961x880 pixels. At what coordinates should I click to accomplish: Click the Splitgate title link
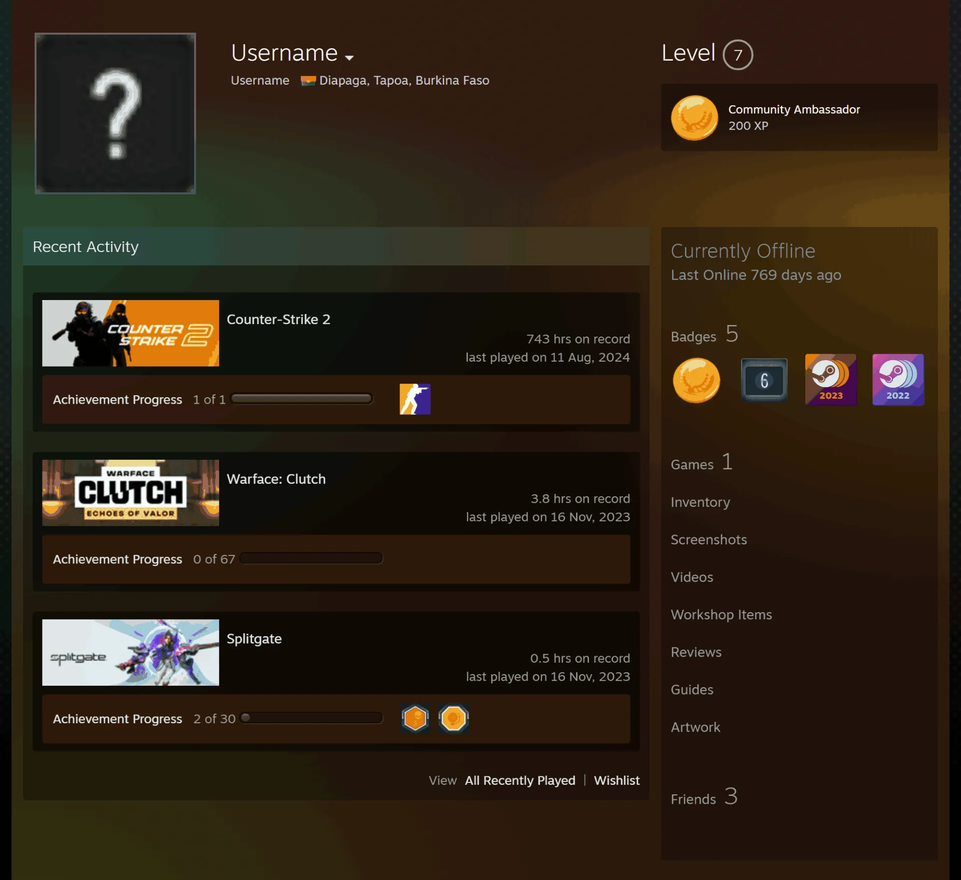click(x=254, y=639)
